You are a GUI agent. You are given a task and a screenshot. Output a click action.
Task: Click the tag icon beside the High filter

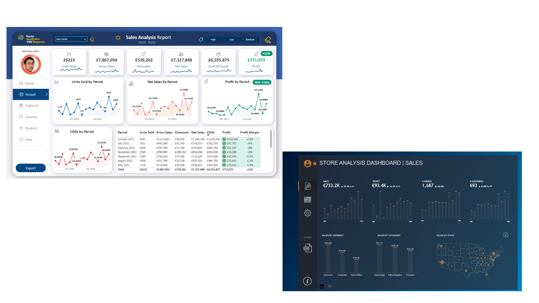click(201, 39)
